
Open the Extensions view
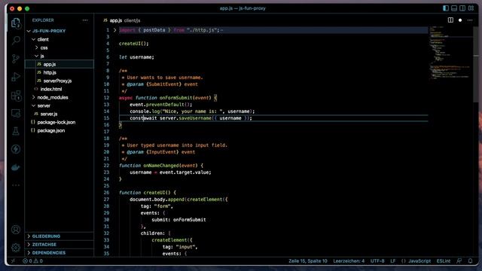pos(16,95)
